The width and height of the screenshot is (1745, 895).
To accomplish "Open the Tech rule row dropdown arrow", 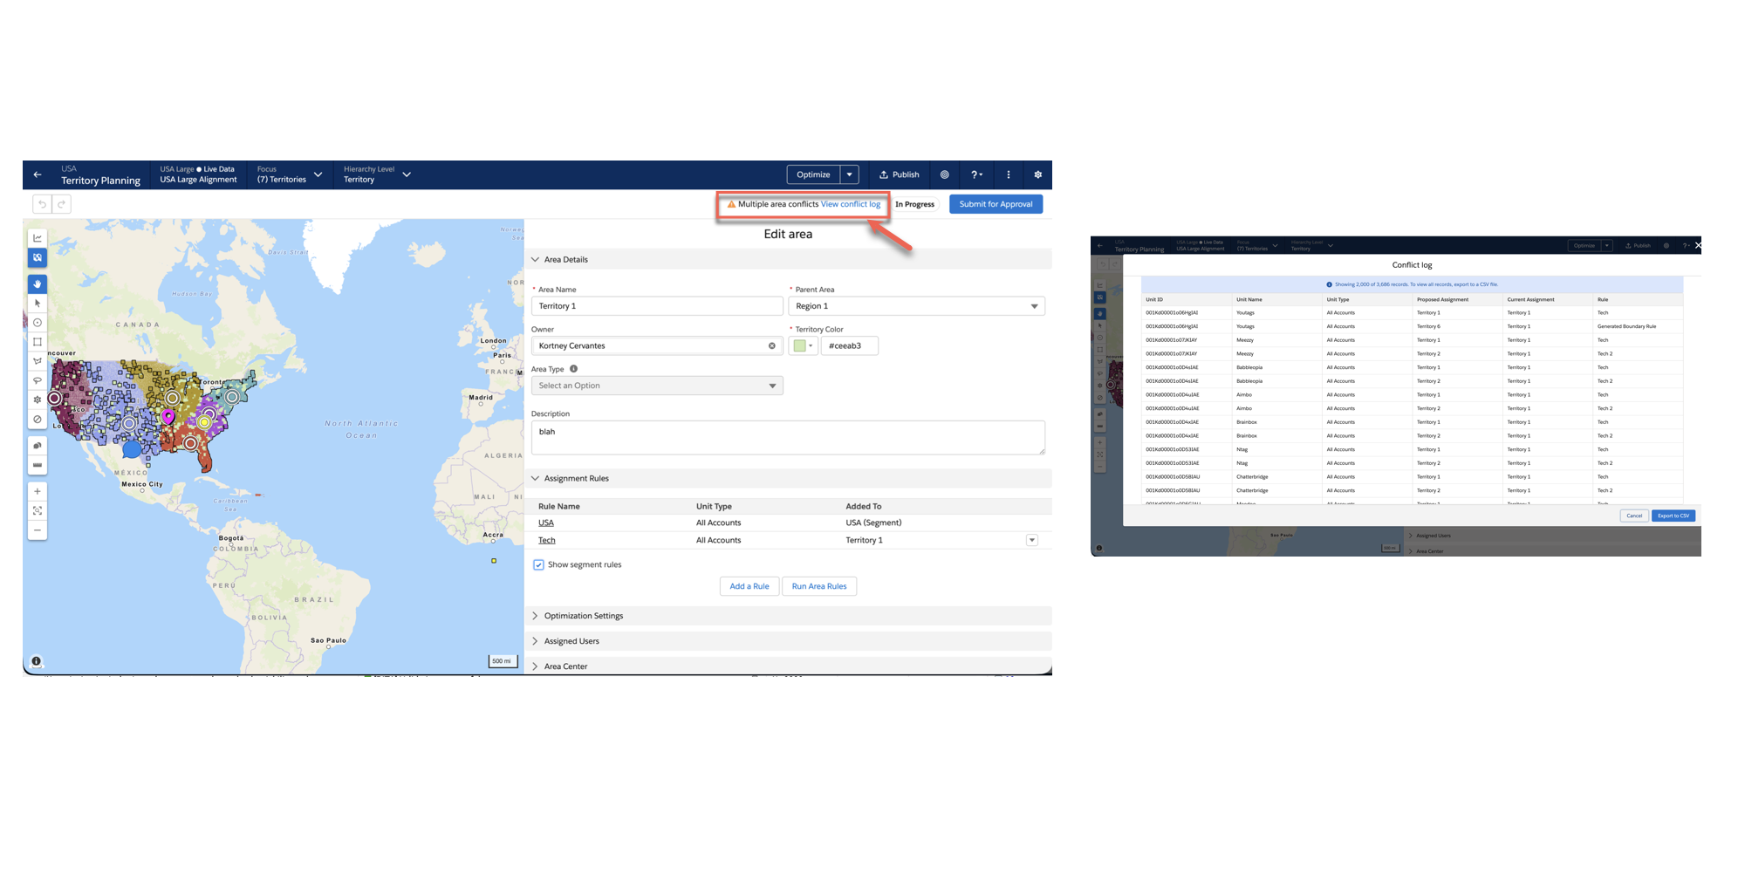I will 1032,541.
